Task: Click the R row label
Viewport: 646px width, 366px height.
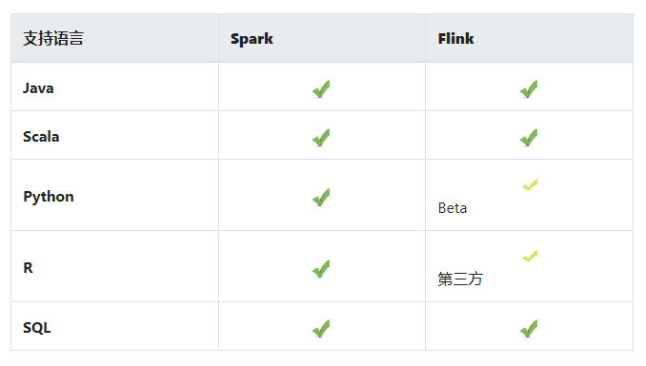Action: (28, 268)
